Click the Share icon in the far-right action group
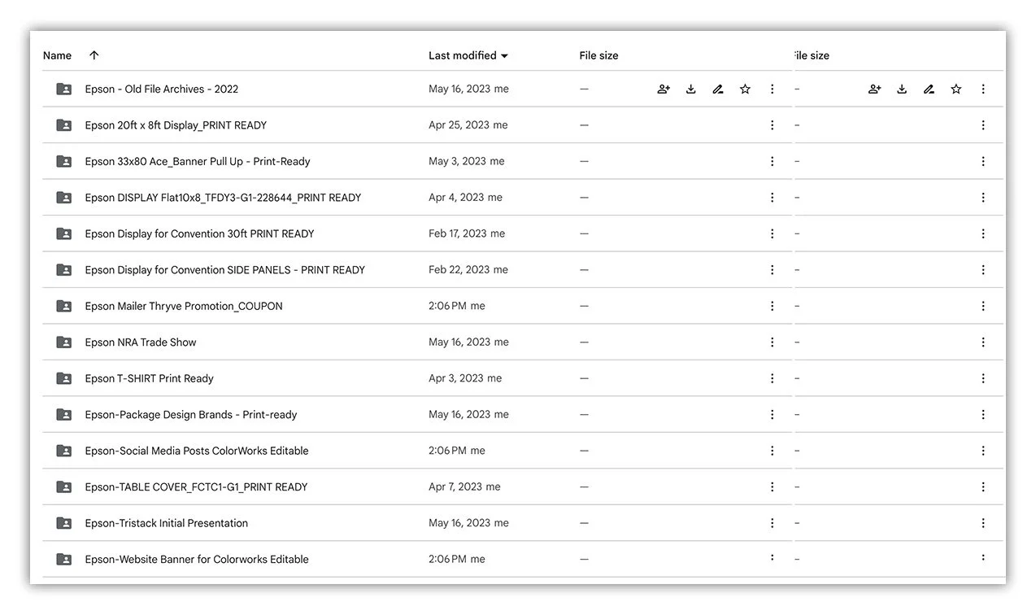This screenshot has width=1036, height=615. point(874,89)
